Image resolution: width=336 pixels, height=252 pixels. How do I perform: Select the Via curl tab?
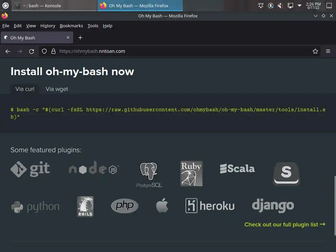(x=25, y=89)
